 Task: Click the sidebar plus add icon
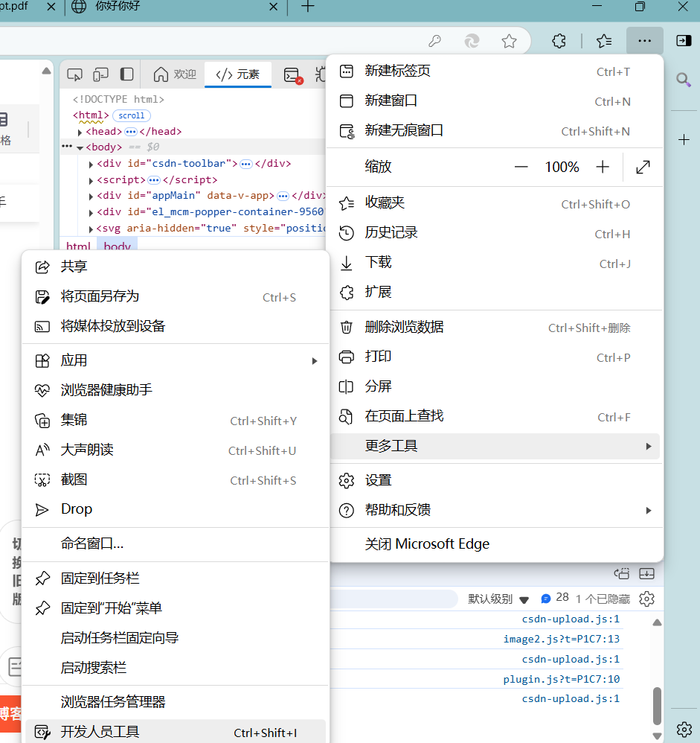684,139
